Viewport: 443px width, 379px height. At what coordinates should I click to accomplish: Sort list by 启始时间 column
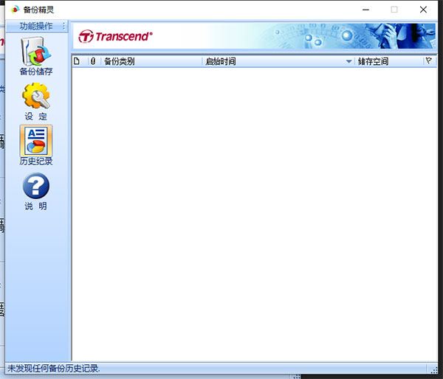coord(273,61)
